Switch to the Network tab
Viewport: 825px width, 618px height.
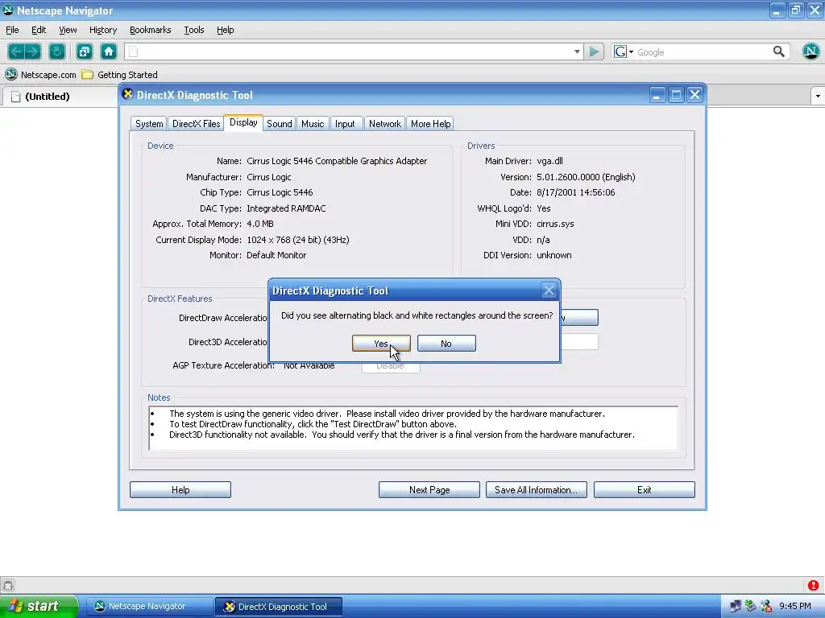[x=384, y=123]
